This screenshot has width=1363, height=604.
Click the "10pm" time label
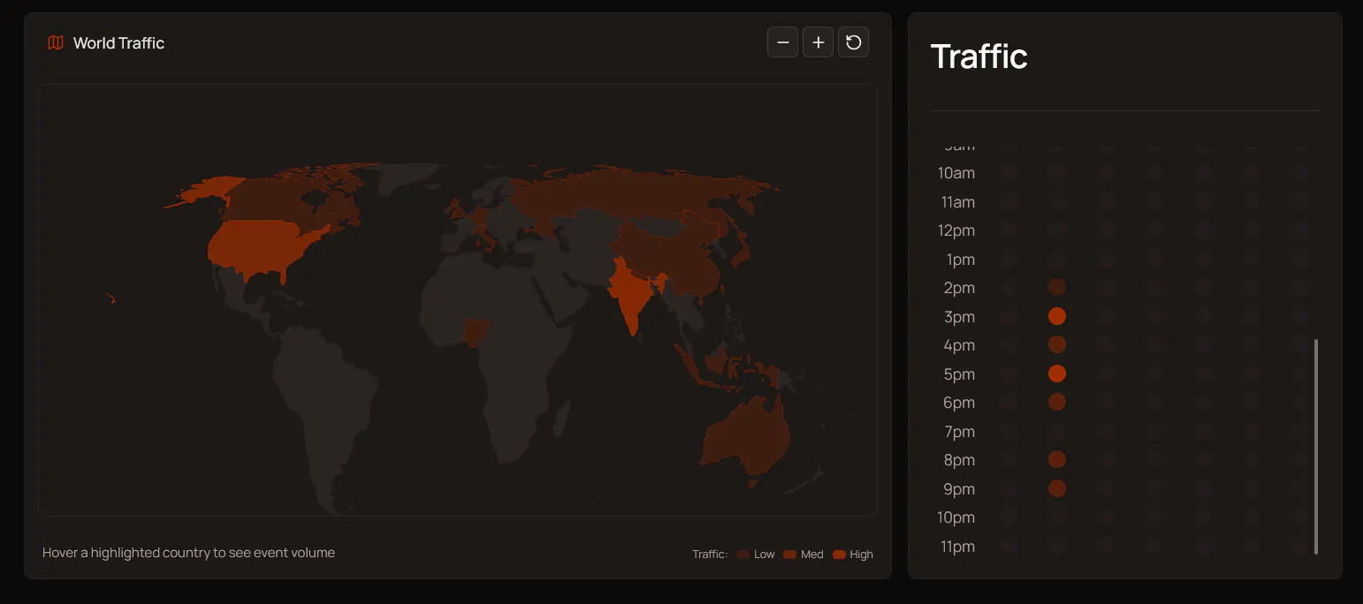point(956,517)
